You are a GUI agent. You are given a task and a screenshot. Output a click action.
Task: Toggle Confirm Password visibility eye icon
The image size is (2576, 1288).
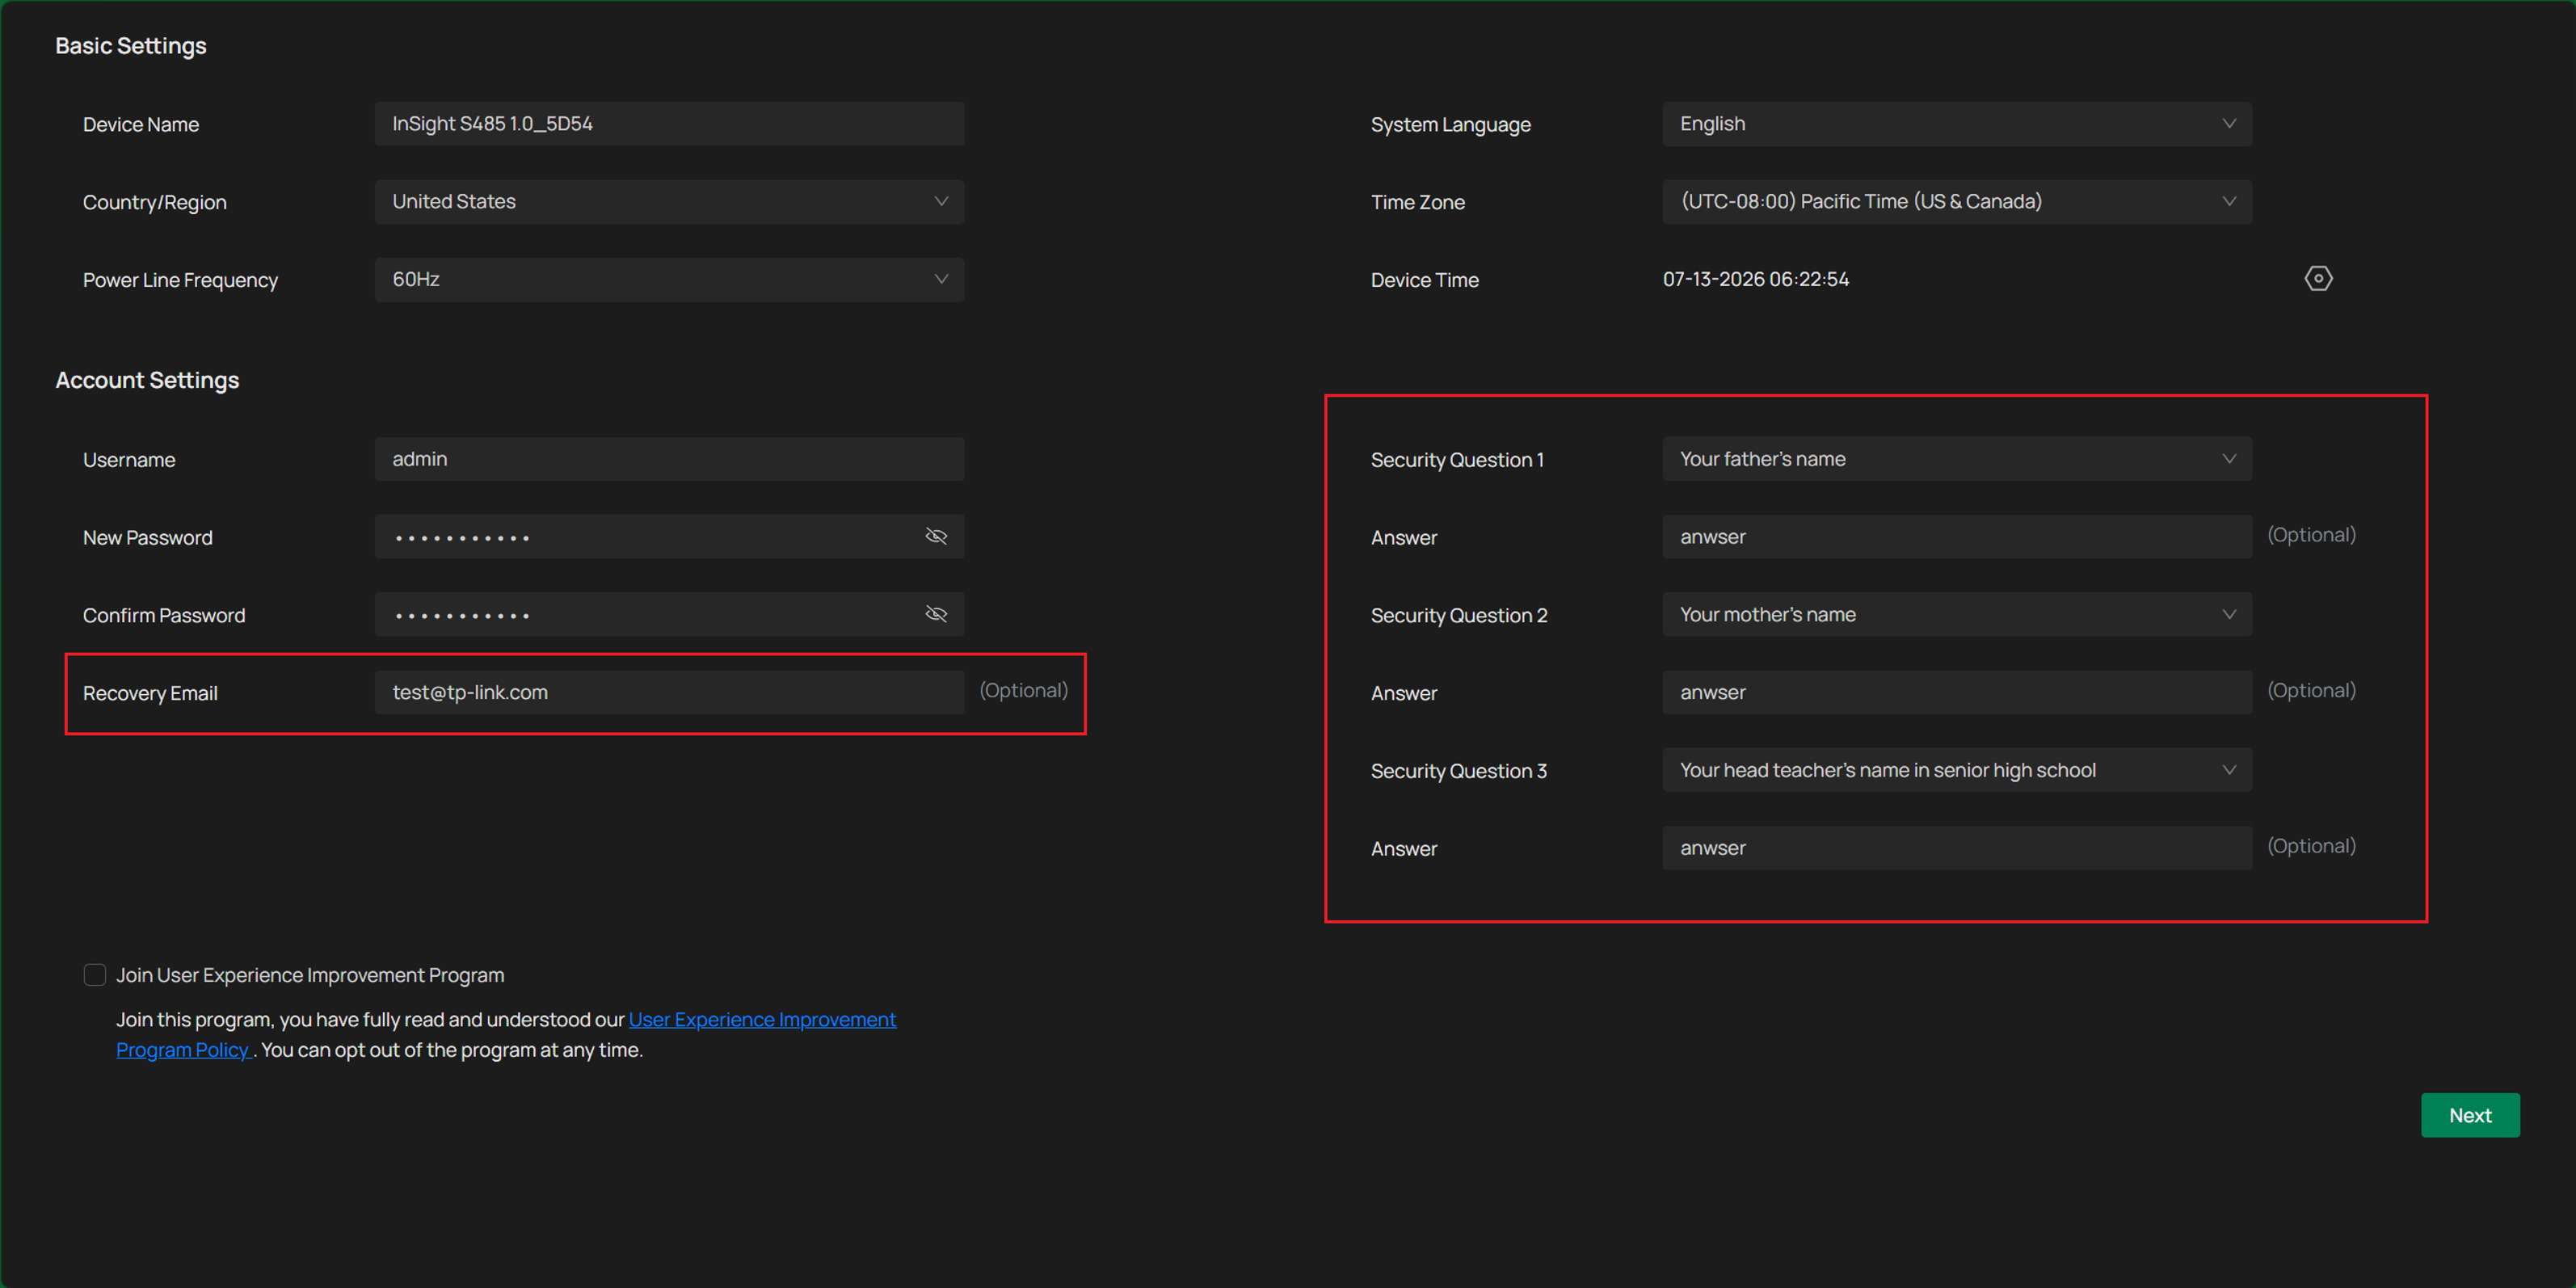point(936,614)
